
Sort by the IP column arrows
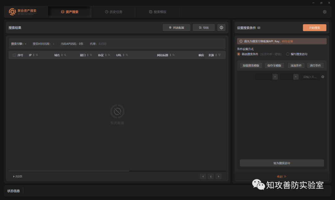[33, 55]
